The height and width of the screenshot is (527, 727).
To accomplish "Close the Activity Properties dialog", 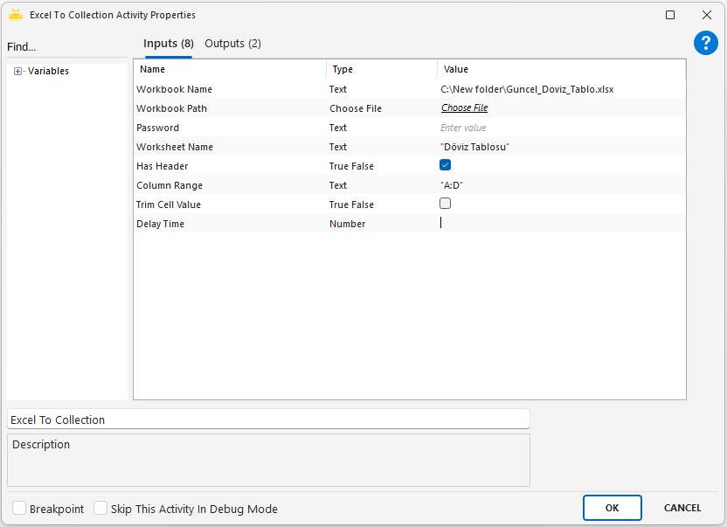I will 707,15.
